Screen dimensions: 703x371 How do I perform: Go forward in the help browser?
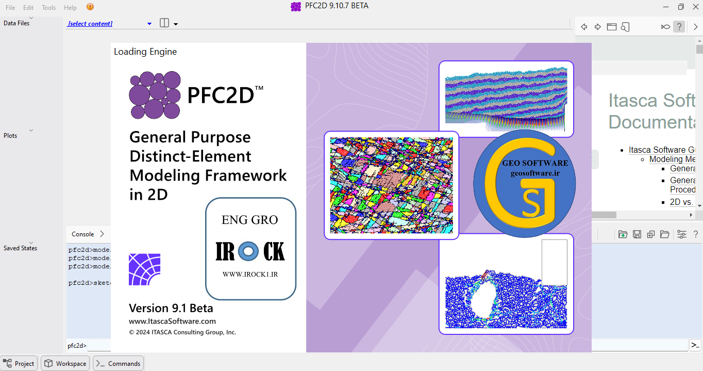598,27
